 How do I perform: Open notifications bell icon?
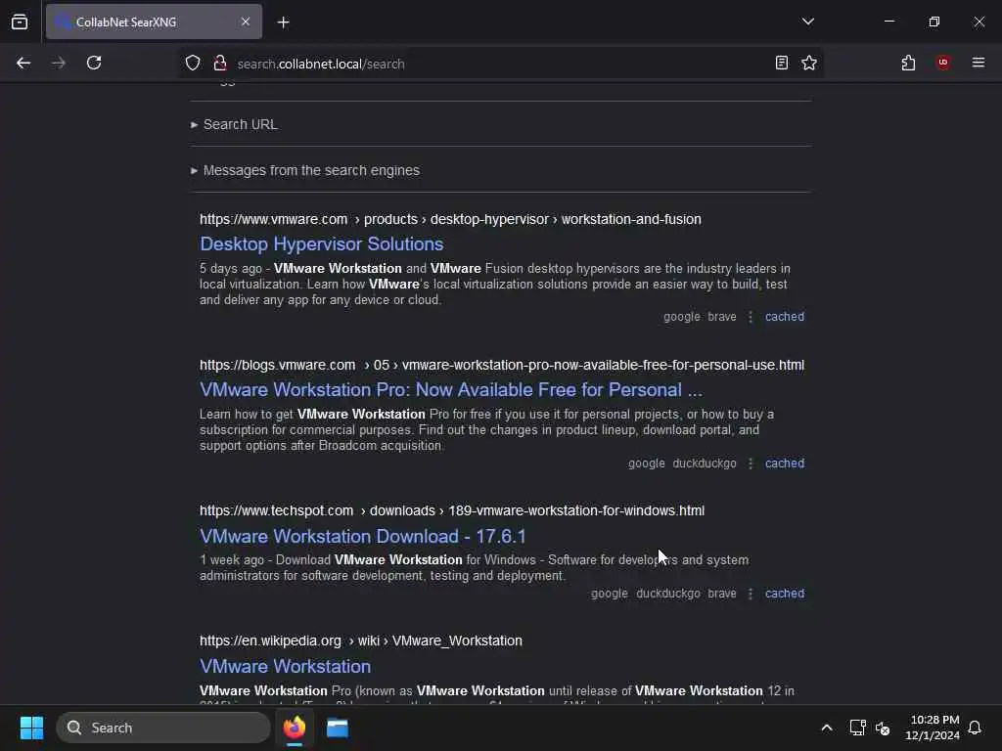975,728
